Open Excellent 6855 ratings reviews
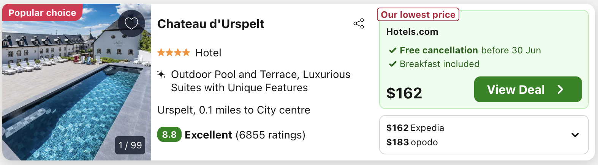The width and height of the screenshot is (598, 165). pyautogui.click(x=245, y=135)
